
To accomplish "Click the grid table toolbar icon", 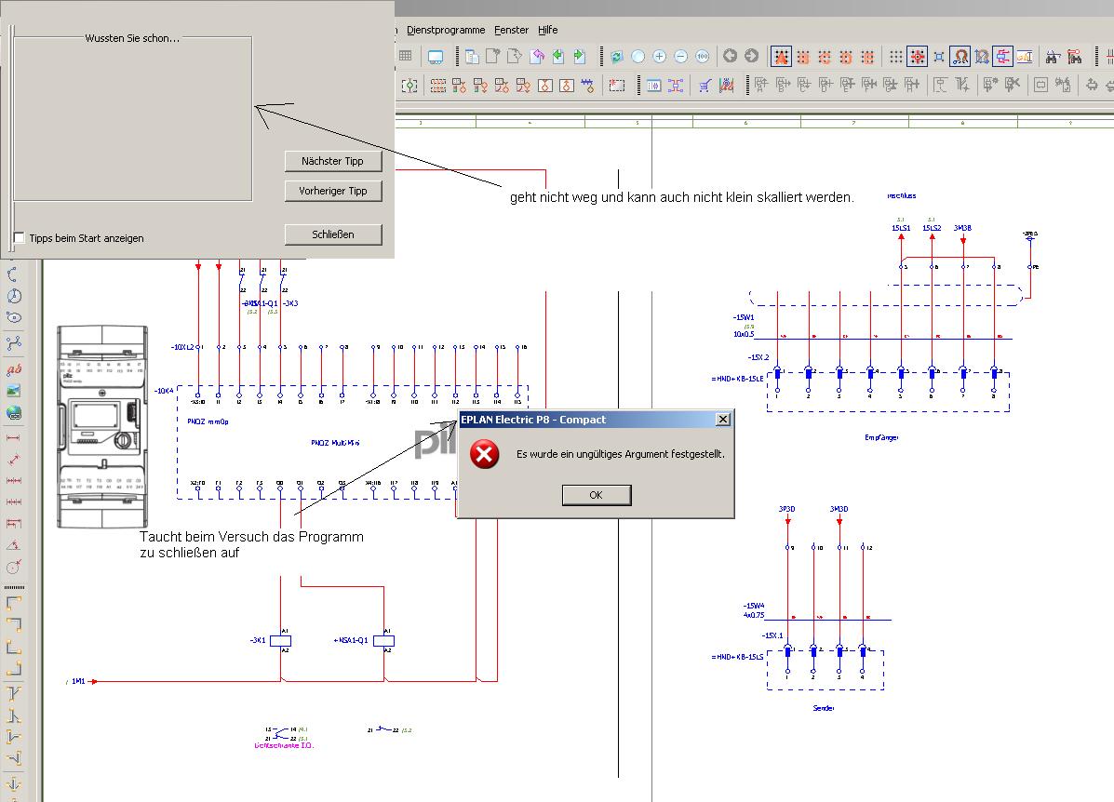I will 406,56.
